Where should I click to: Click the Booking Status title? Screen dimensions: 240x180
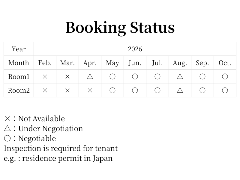(x=120, y=27)
